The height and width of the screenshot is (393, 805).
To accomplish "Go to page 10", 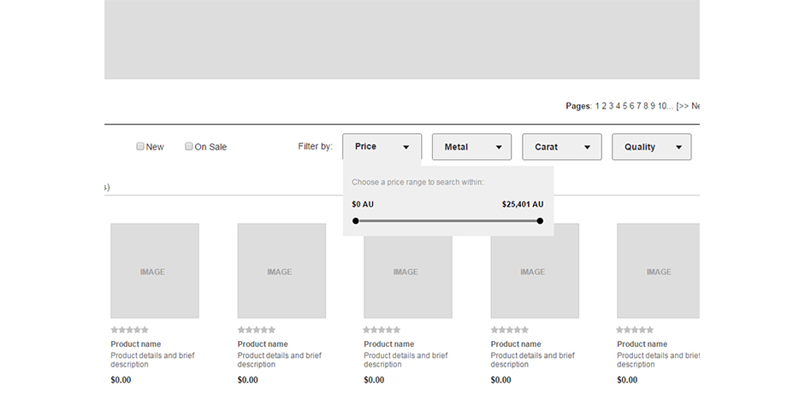I will click(x=662, y=106).
